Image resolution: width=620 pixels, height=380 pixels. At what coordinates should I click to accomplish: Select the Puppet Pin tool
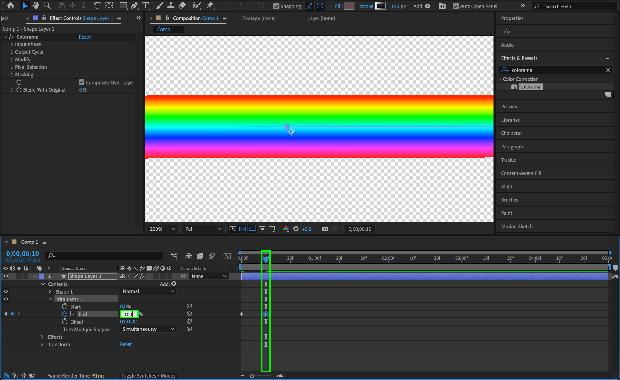coord(209,5)
